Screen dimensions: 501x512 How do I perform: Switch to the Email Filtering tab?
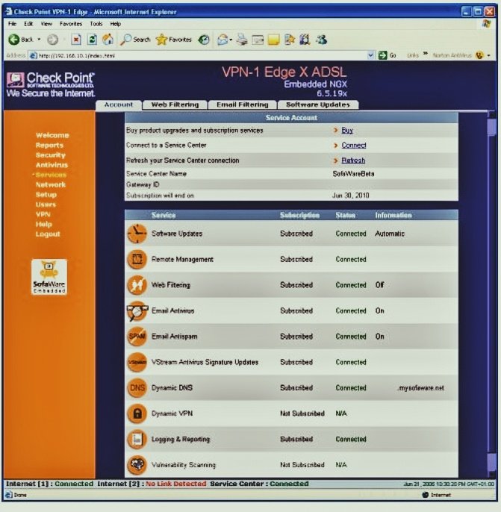click(243, 104)
